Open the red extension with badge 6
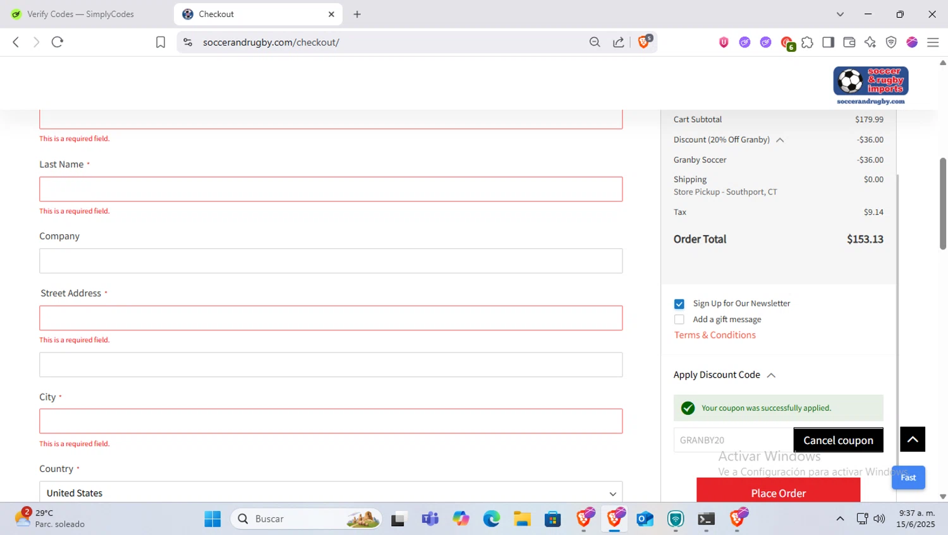 [x=787, y=43]
